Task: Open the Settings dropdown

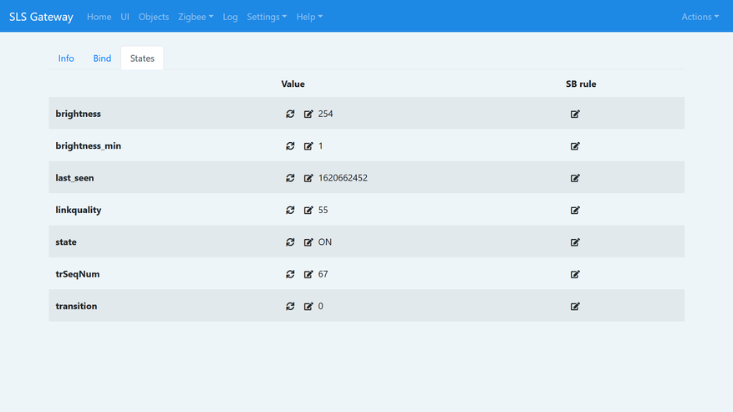Action: pyautogui.click(x=267, y=17)
